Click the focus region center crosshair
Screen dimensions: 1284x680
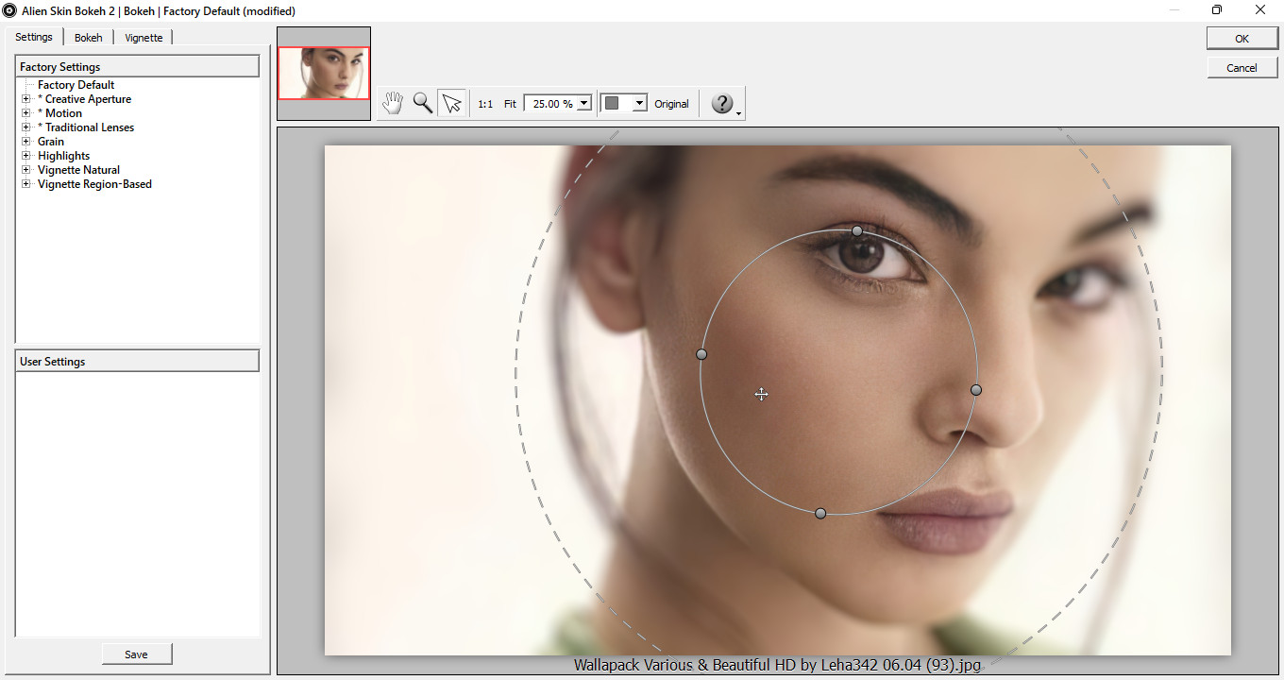pos(762,394)
